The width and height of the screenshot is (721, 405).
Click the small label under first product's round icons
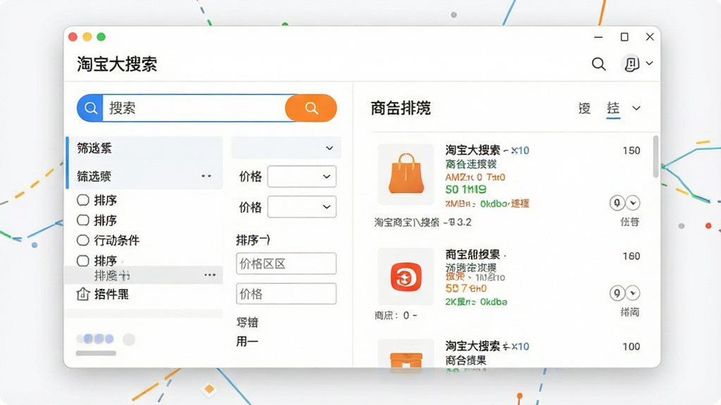tap(629, 221)
